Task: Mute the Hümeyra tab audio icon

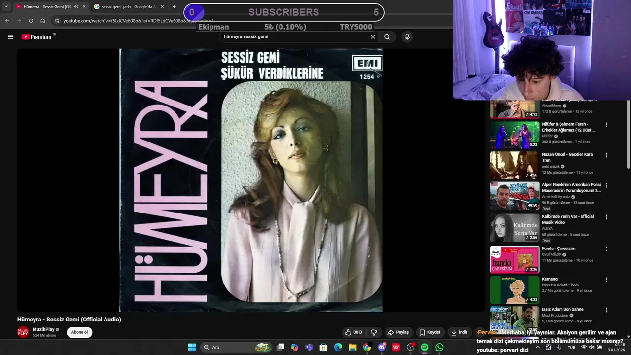Action: point(76,7)
